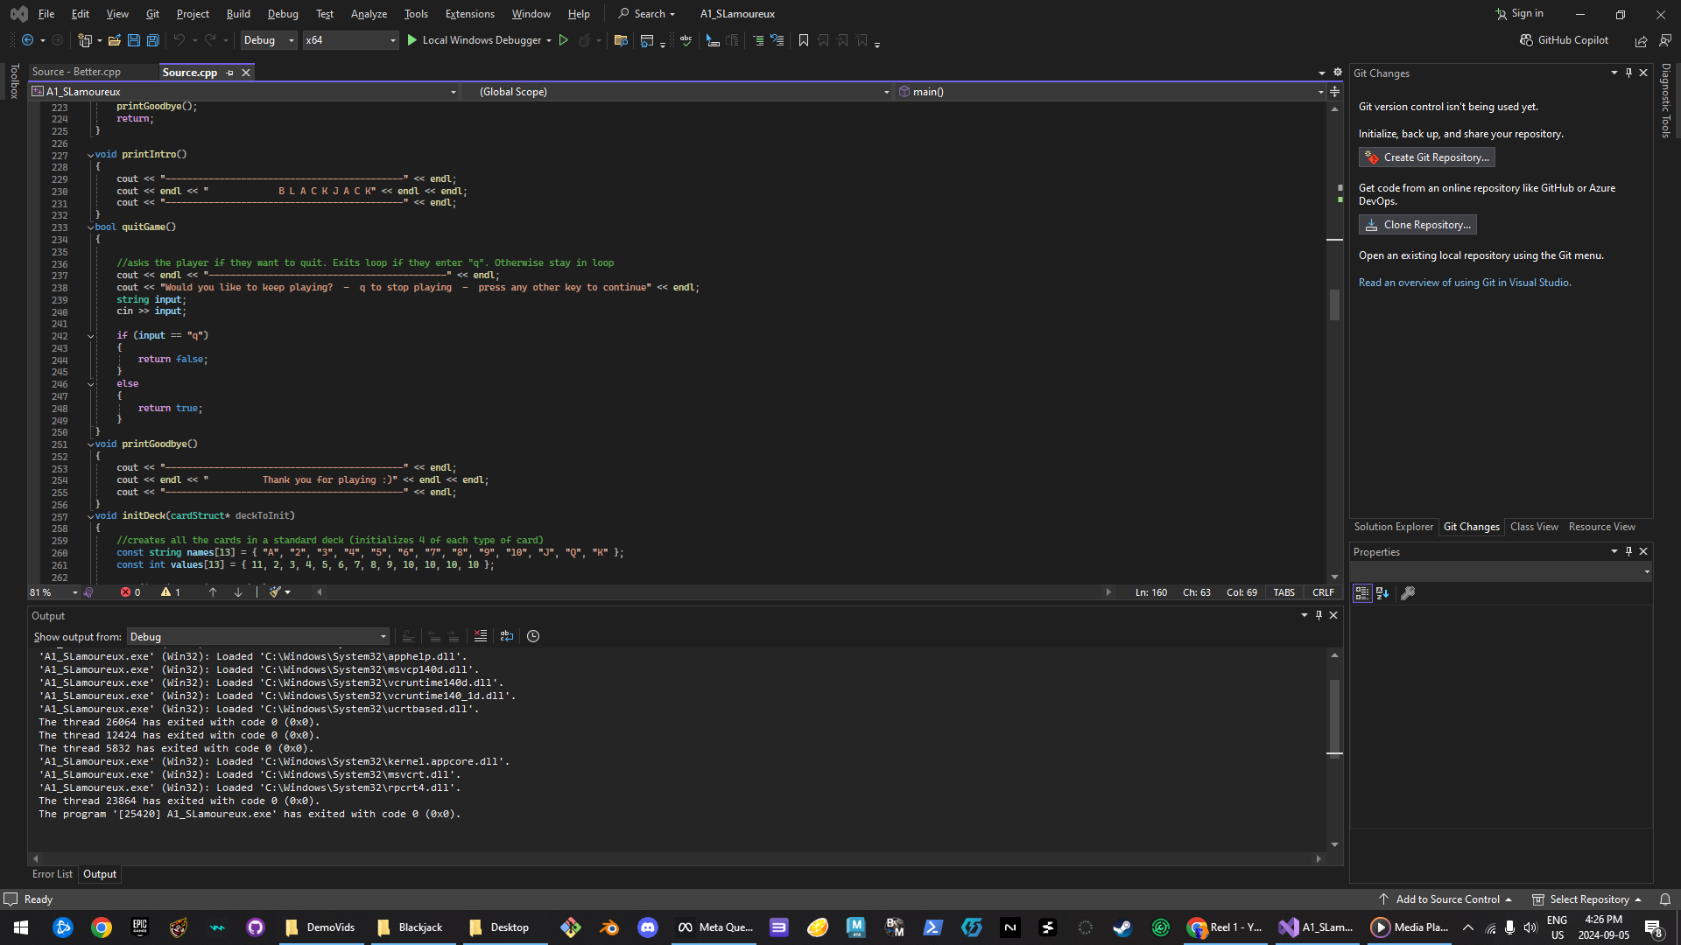Open the Git overview link in Visual Studio
The width and height of the screenshot is (1681, 945).
pyautogui.click(x=1464, y=283)
